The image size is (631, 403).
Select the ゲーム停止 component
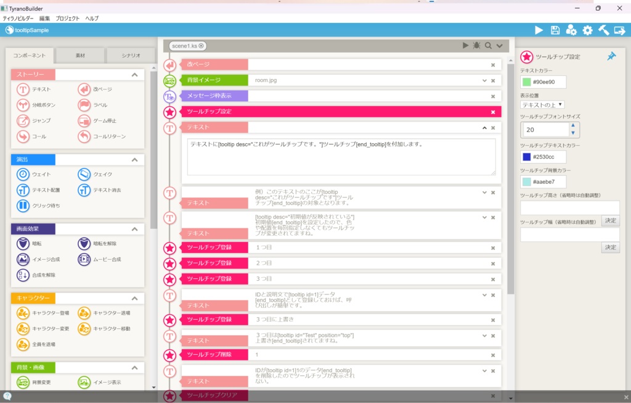[97, 120]
